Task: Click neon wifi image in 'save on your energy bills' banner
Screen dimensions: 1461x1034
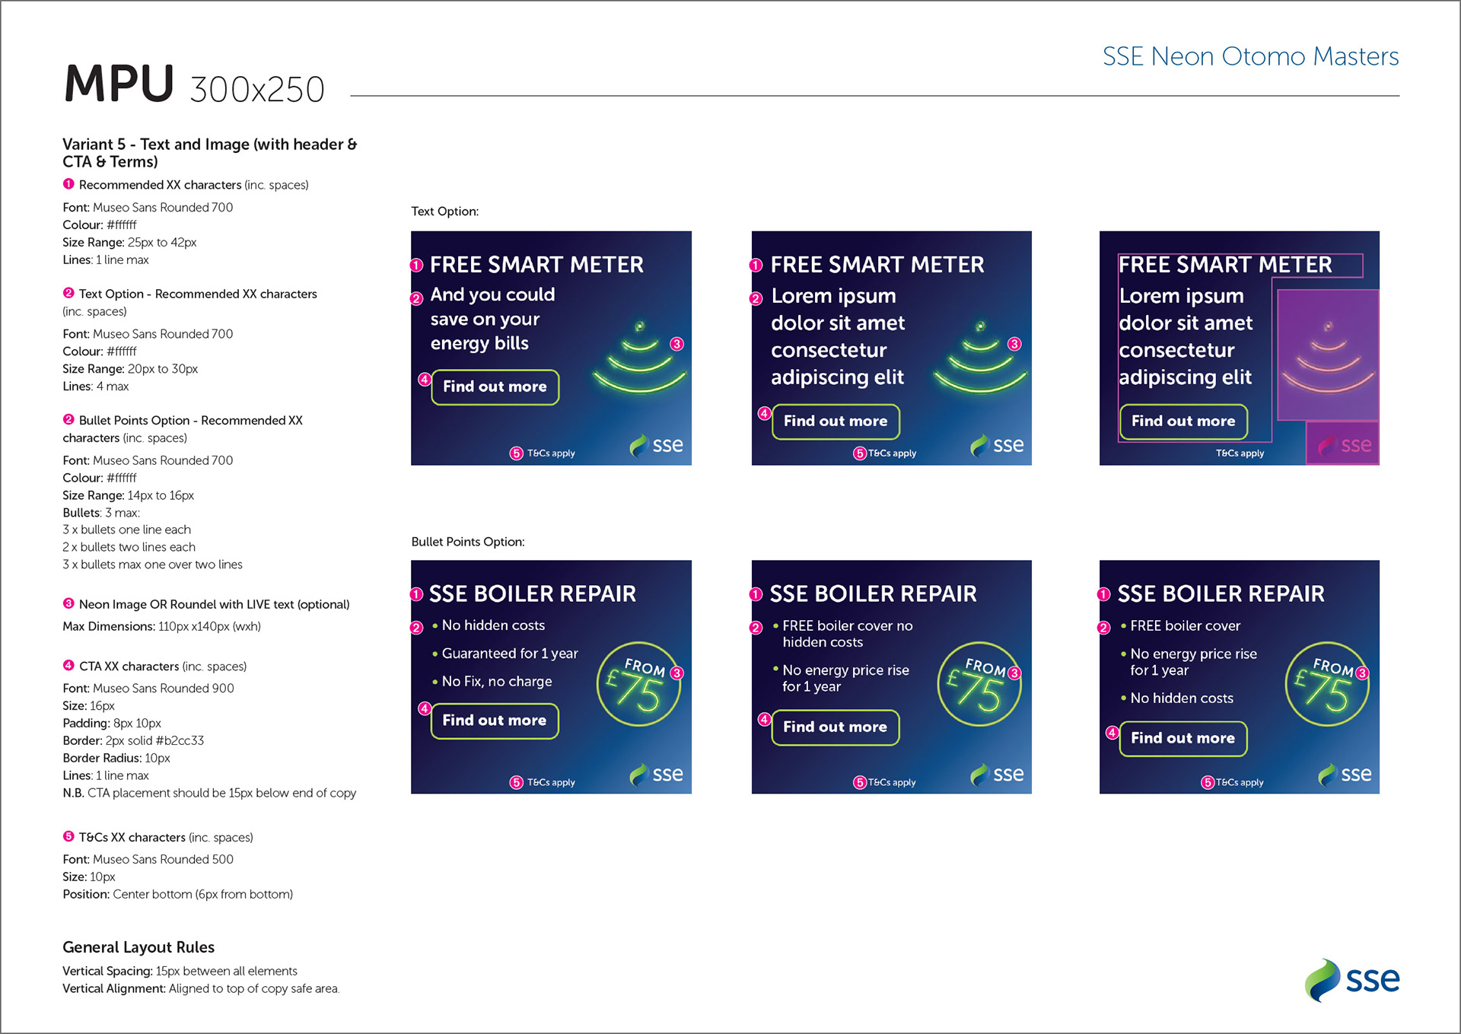Action: coord(639,356)
